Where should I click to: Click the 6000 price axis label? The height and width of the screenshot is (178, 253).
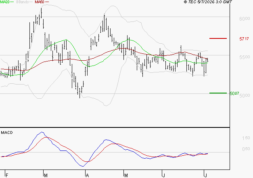point(245,19)
